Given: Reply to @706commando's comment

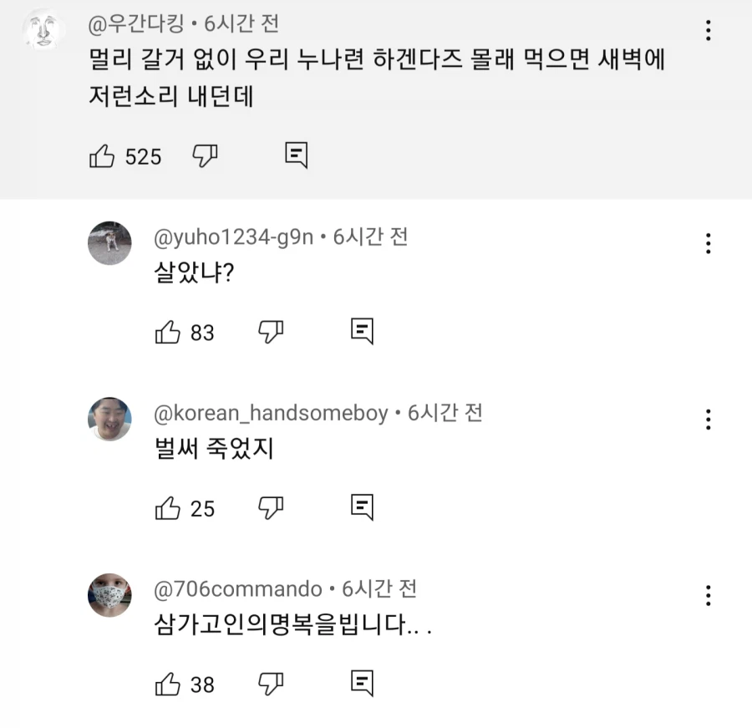Looking at the screenshot, I should 361,684.
